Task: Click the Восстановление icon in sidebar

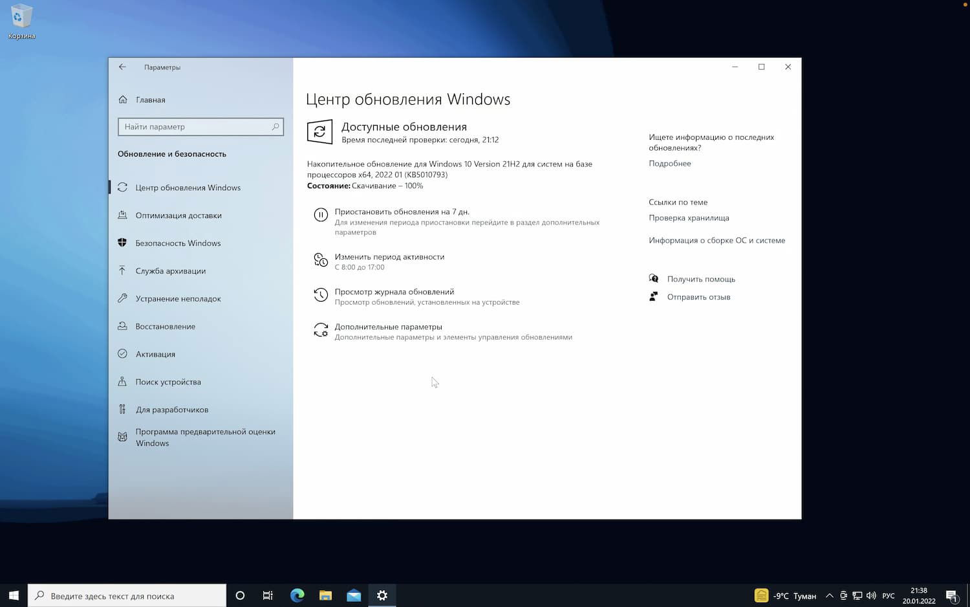Action: [122, 326]
